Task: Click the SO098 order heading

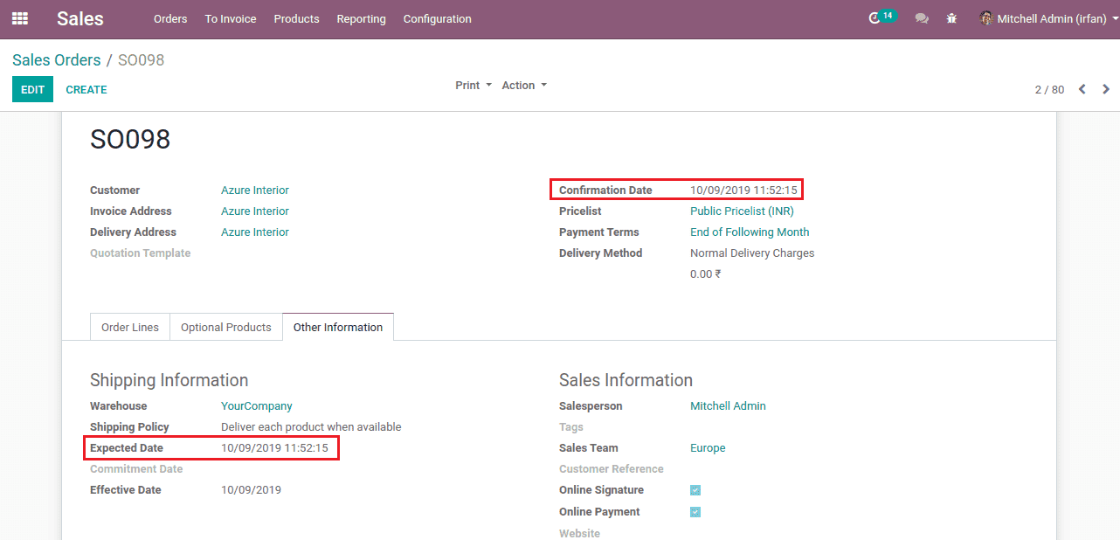Action: (130, 139)
